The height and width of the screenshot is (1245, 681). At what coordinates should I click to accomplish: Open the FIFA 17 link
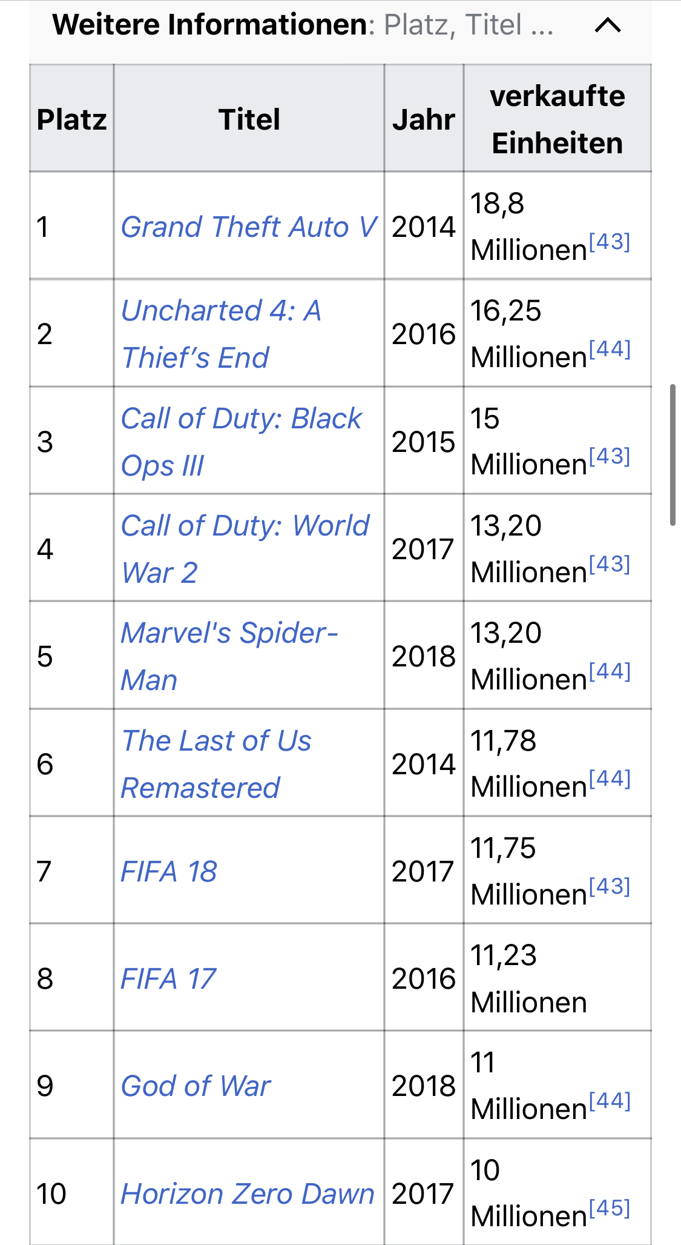[168, 979]
